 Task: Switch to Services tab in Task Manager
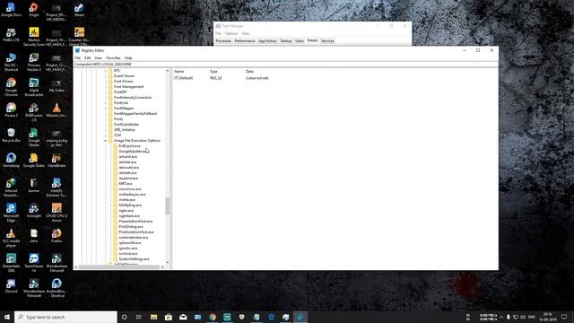[x=327, y=41]
